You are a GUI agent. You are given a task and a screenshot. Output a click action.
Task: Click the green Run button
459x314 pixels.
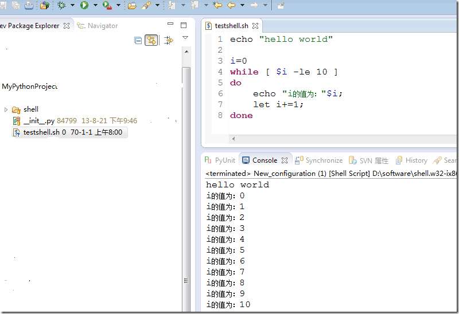coord(84,5)
